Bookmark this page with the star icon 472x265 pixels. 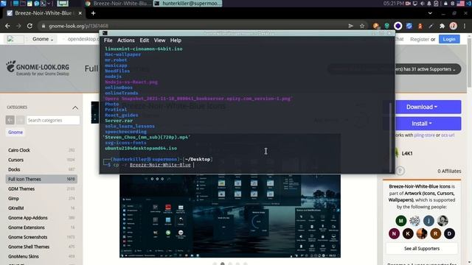click(x=362, y=26)
